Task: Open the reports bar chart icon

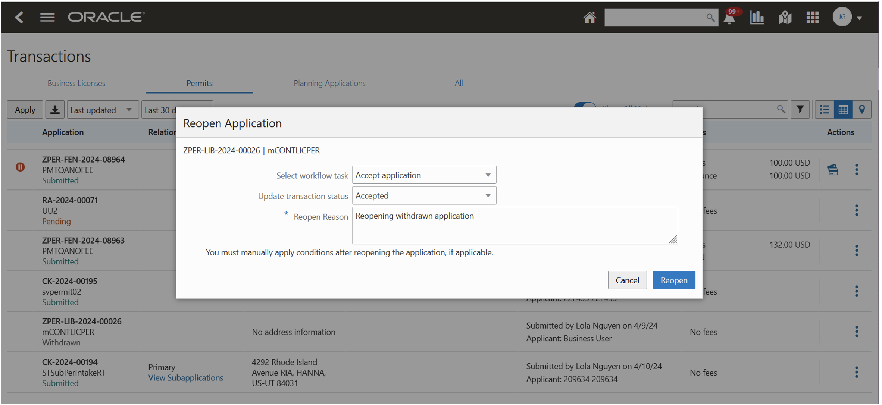Action: [757, 17]
